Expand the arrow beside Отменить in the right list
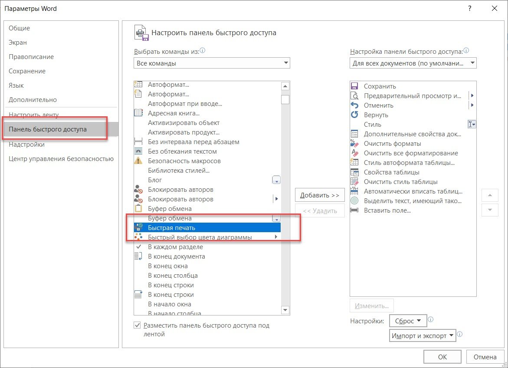 (472, 105)
